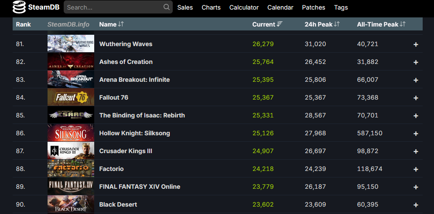Viewport: 434px width, 214px height.
Task: Click The Binding of Isaac thumbnail
Action: pyautogui.click(x=71, y=115)
